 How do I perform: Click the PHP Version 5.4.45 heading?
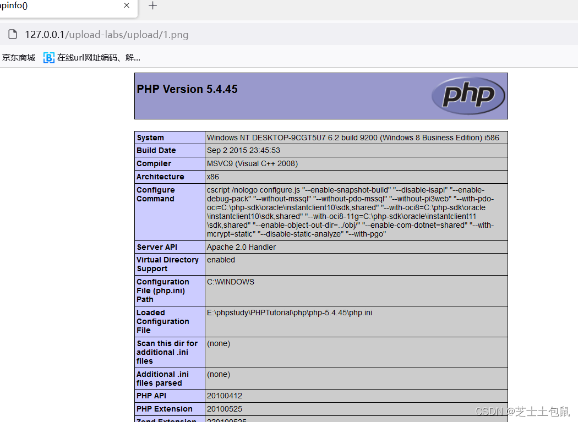pyautogui.click(x=187, y=89)
